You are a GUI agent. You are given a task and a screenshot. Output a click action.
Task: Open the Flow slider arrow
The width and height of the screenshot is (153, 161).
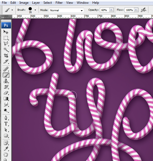(x=136, y=10)
